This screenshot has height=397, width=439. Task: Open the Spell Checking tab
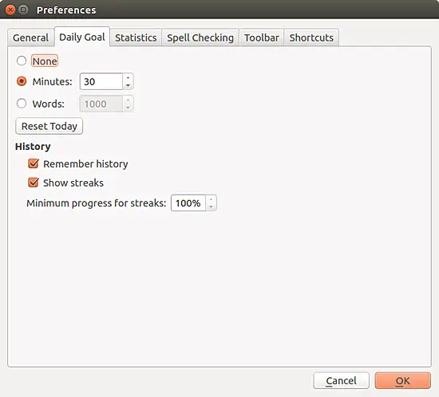pyautogui.click(x=200, y=37)
